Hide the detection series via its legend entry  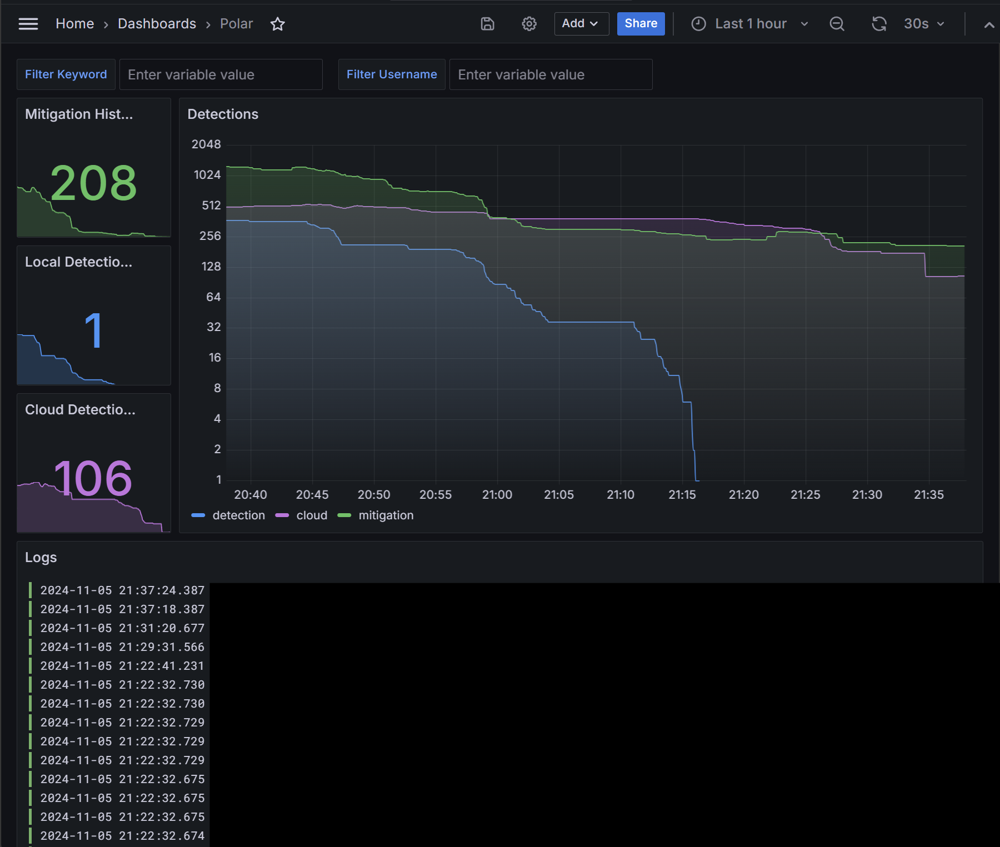tap(238, 515)
